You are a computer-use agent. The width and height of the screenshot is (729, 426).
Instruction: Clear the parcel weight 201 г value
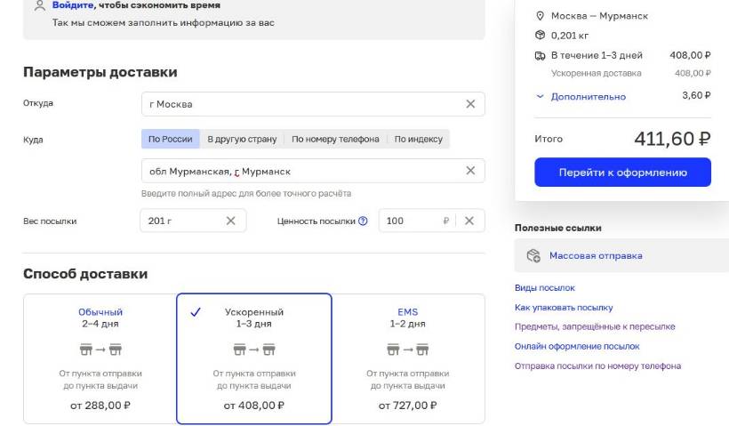click(x=230, y=221)
